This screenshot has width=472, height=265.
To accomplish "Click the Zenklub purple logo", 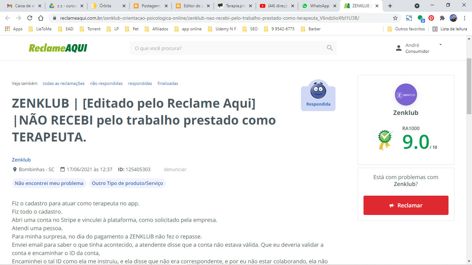I will tap(406, 95).
